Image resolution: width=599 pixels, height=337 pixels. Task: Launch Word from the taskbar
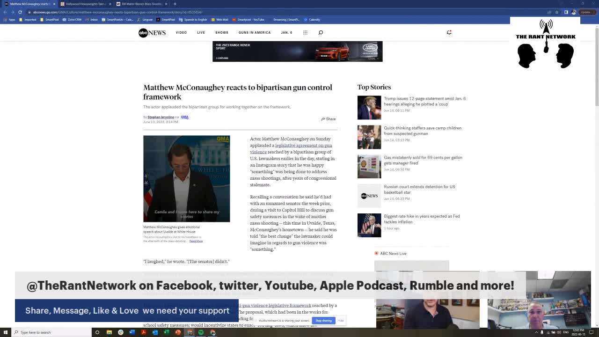click(x=132, y=332)
